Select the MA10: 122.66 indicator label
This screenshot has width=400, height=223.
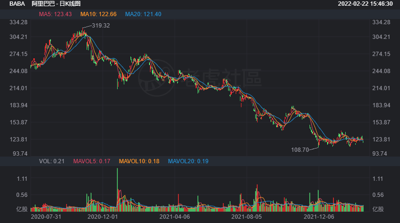(99, 14)
